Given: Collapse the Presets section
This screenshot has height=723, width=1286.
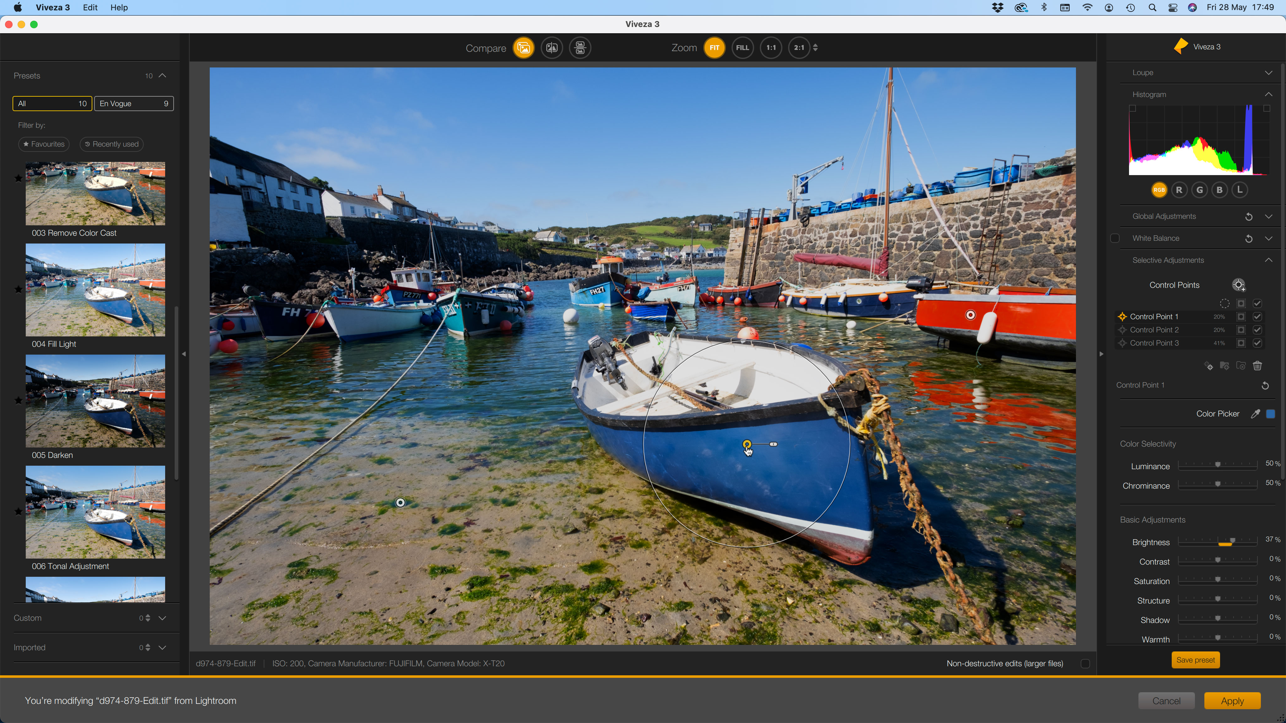Looking at the screenshot, I should [162, 76].
